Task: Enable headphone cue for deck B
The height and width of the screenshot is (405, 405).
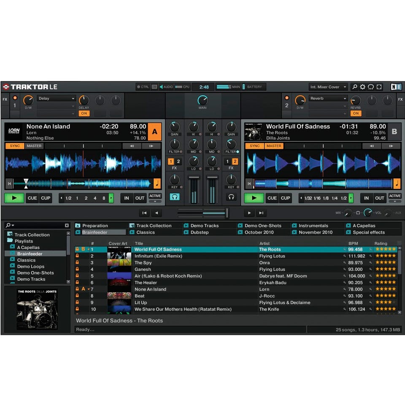Action: pyautogui.click(x=231, y=197)
